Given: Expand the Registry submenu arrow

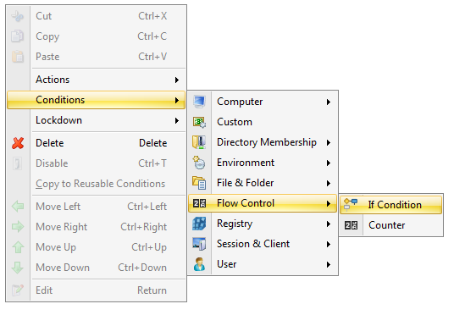Looking at the screenshot, I should 329,224.
